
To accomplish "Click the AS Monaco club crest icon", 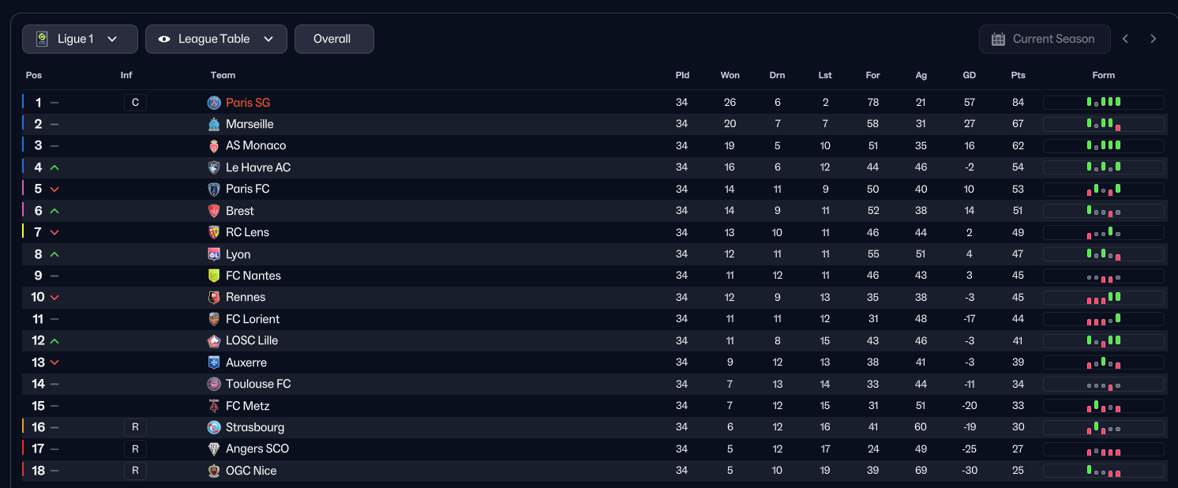I will (214, 146).
